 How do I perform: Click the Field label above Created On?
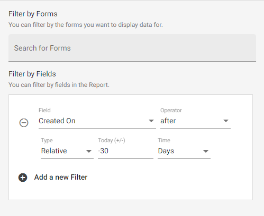[x=44, y=110]
